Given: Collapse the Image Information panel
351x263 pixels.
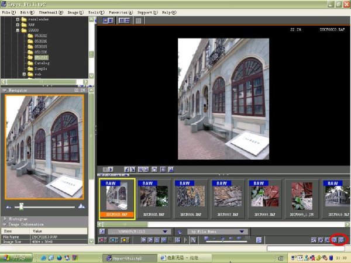Looking at the screenshot, I should pyautogui.click(x=5, y=224).
